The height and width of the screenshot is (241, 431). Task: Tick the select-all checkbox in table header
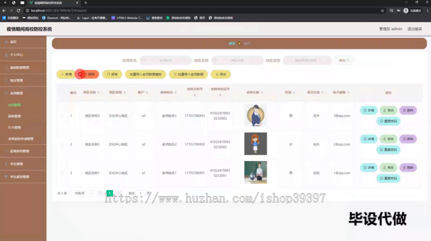point(62,93)
